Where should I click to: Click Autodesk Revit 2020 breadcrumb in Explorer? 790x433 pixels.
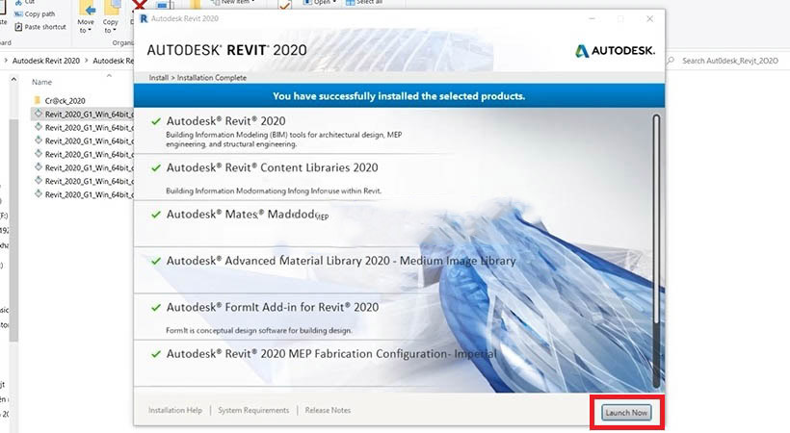click(46, 61)
